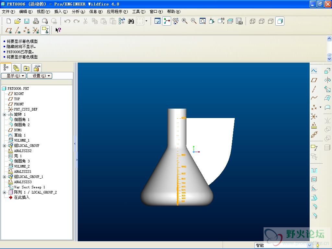332x249 pixels.
Task: Collapse navigator panel with left sash arrow
Action: [75, 144]
